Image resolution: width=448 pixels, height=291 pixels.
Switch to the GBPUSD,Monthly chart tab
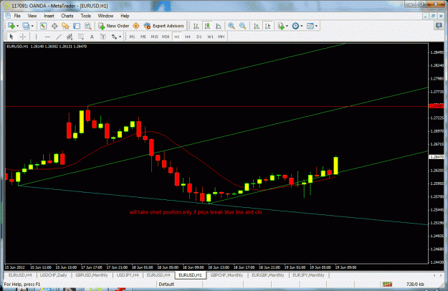pyautogui.click(x=92, y=275)
